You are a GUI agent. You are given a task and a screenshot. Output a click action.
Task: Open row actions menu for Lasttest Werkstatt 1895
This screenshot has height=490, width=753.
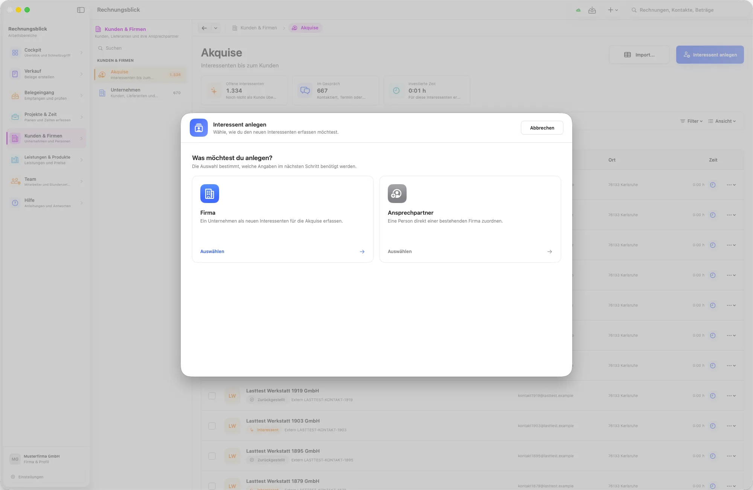(731, 456)
